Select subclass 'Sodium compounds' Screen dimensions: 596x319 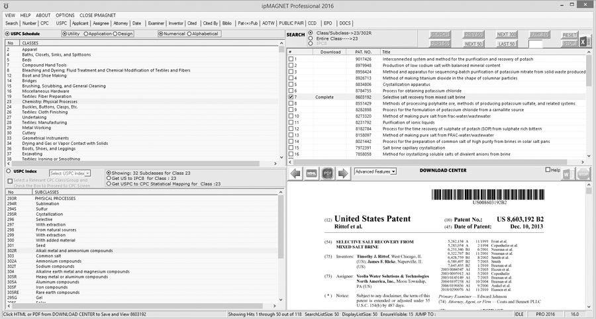(x=142, y=267)
